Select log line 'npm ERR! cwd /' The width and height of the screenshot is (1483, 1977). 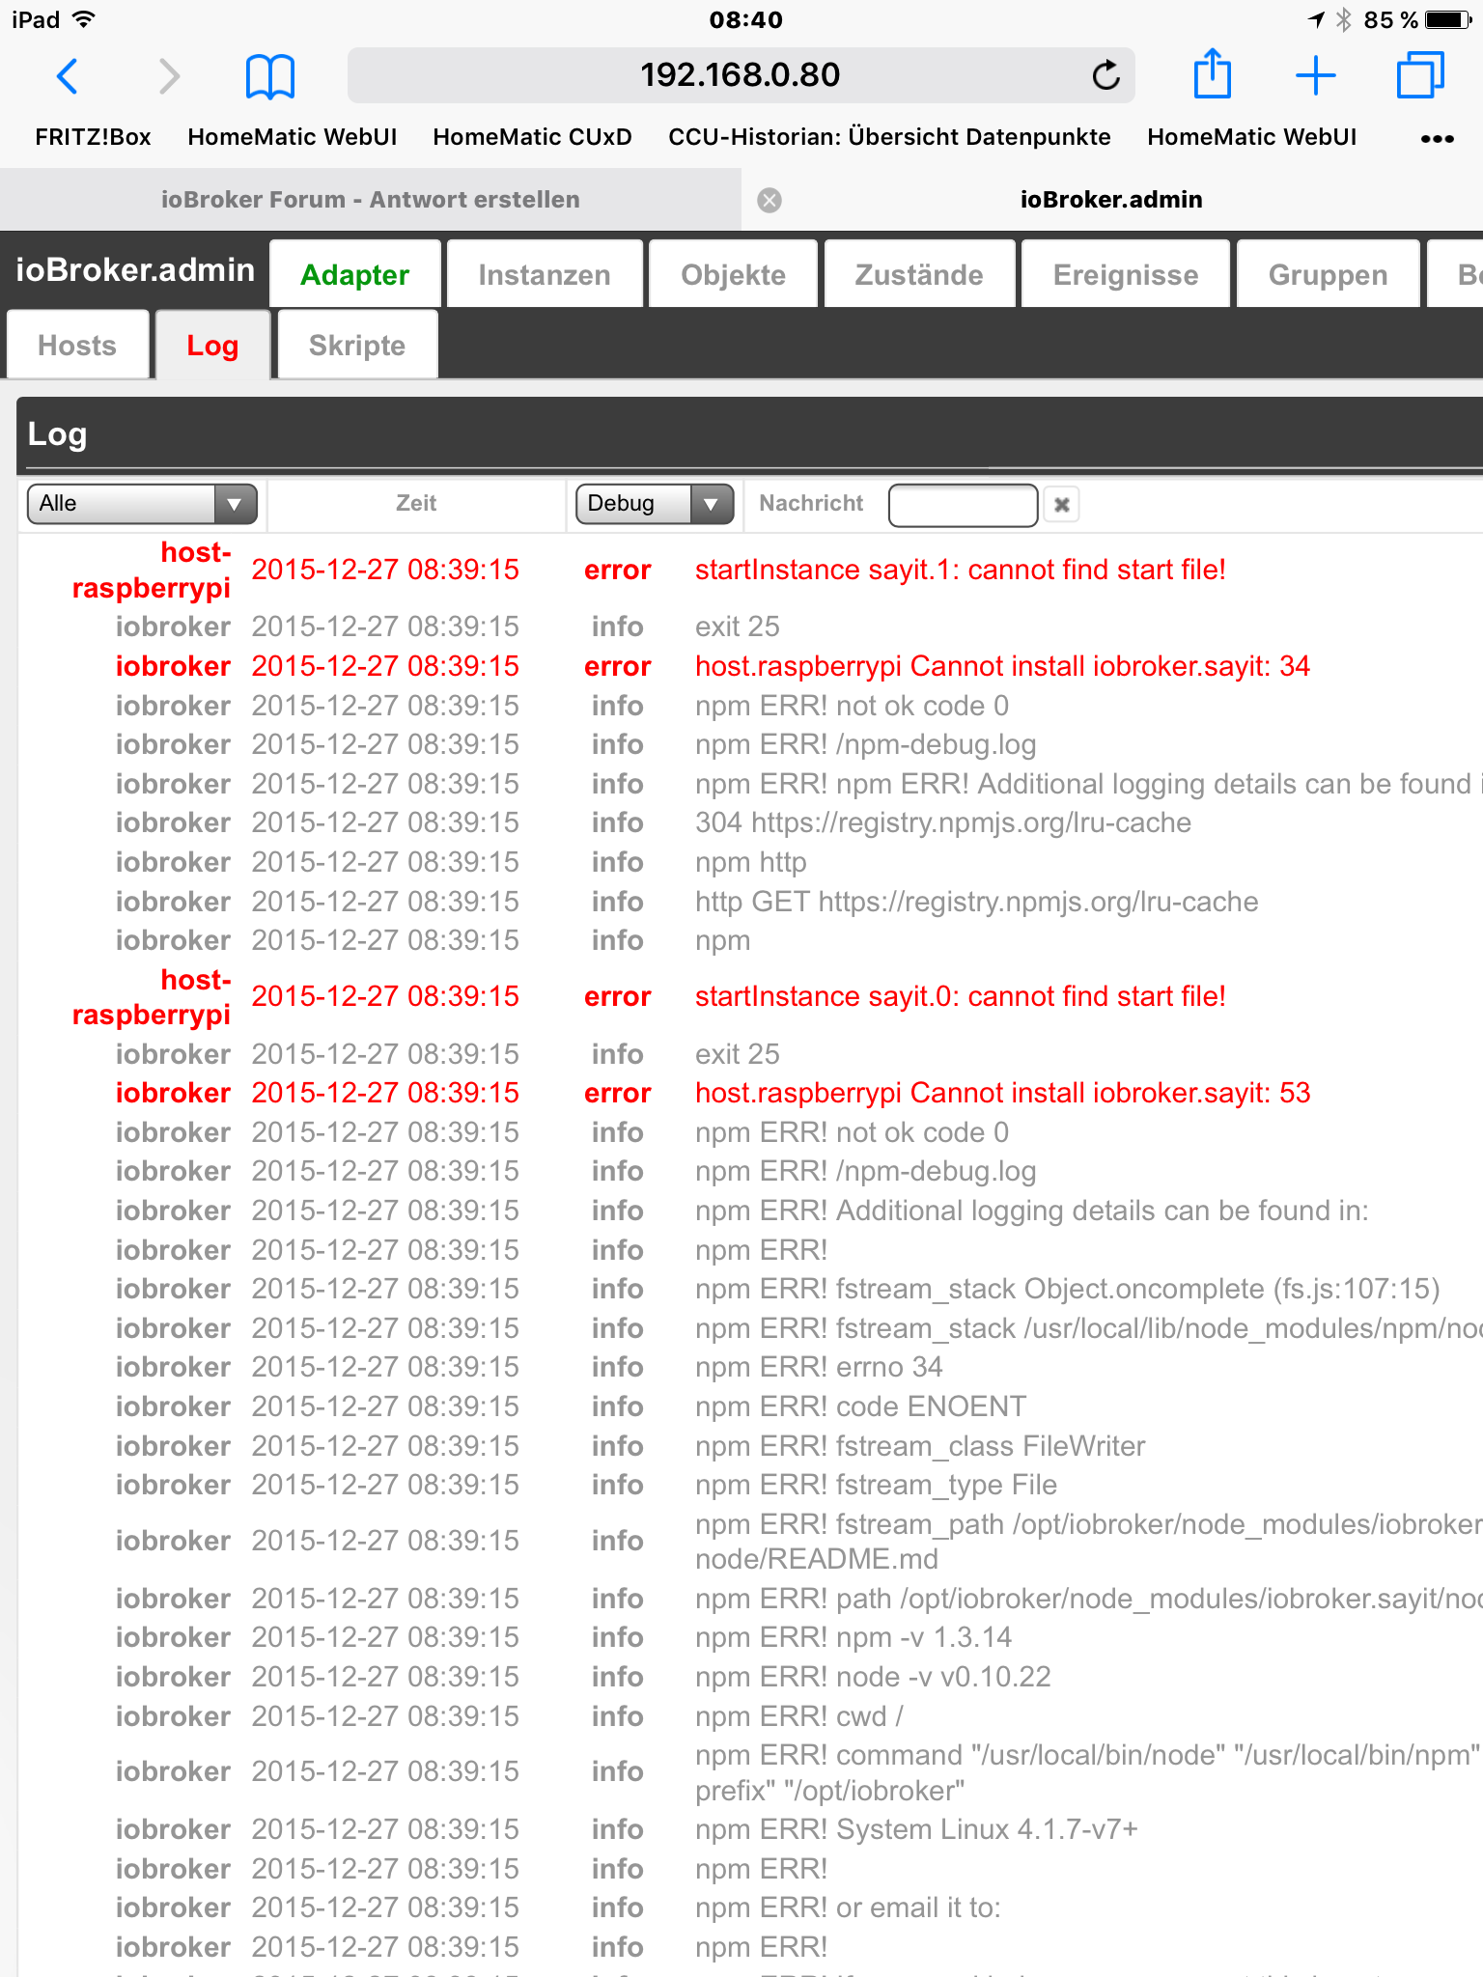click(x=799, y=1716)
